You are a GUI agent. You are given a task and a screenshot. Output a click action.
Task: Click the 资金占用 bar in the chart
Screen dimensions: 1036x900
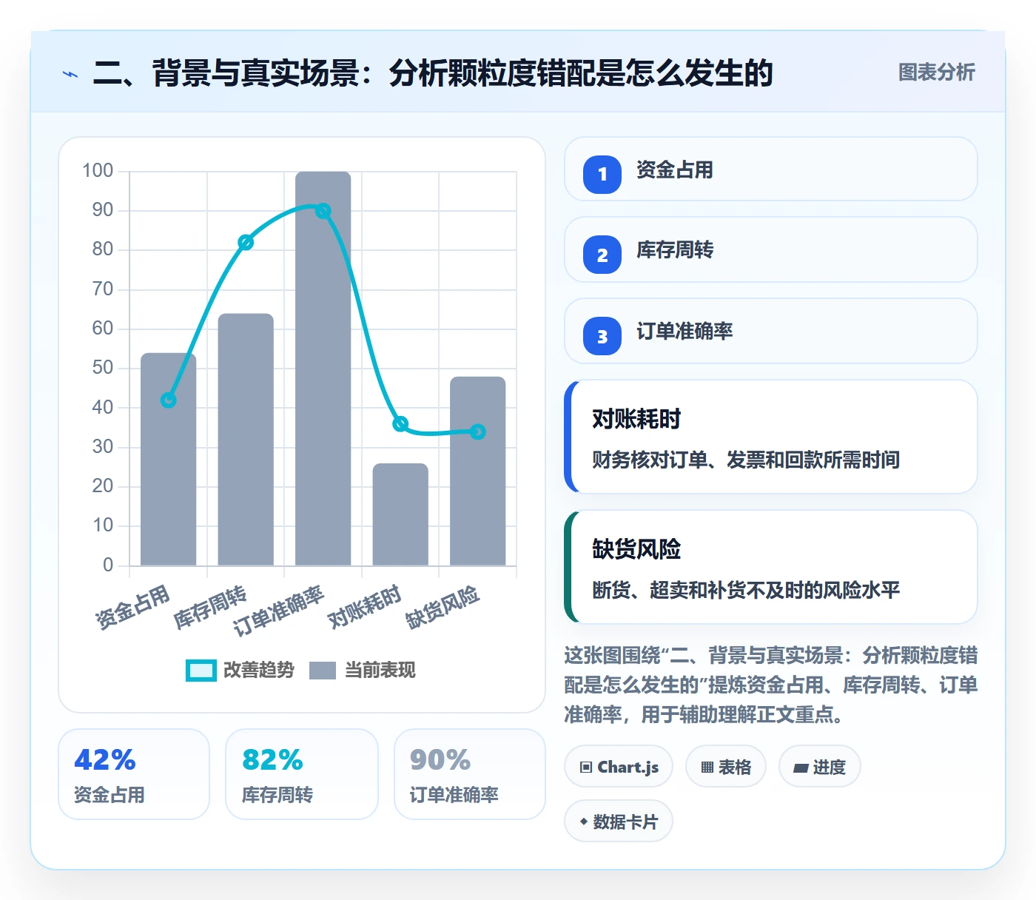(169, 460)
